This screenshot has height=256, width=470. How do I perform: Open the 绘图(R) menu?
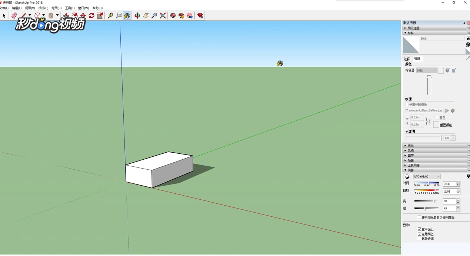(x=56, y=8)
